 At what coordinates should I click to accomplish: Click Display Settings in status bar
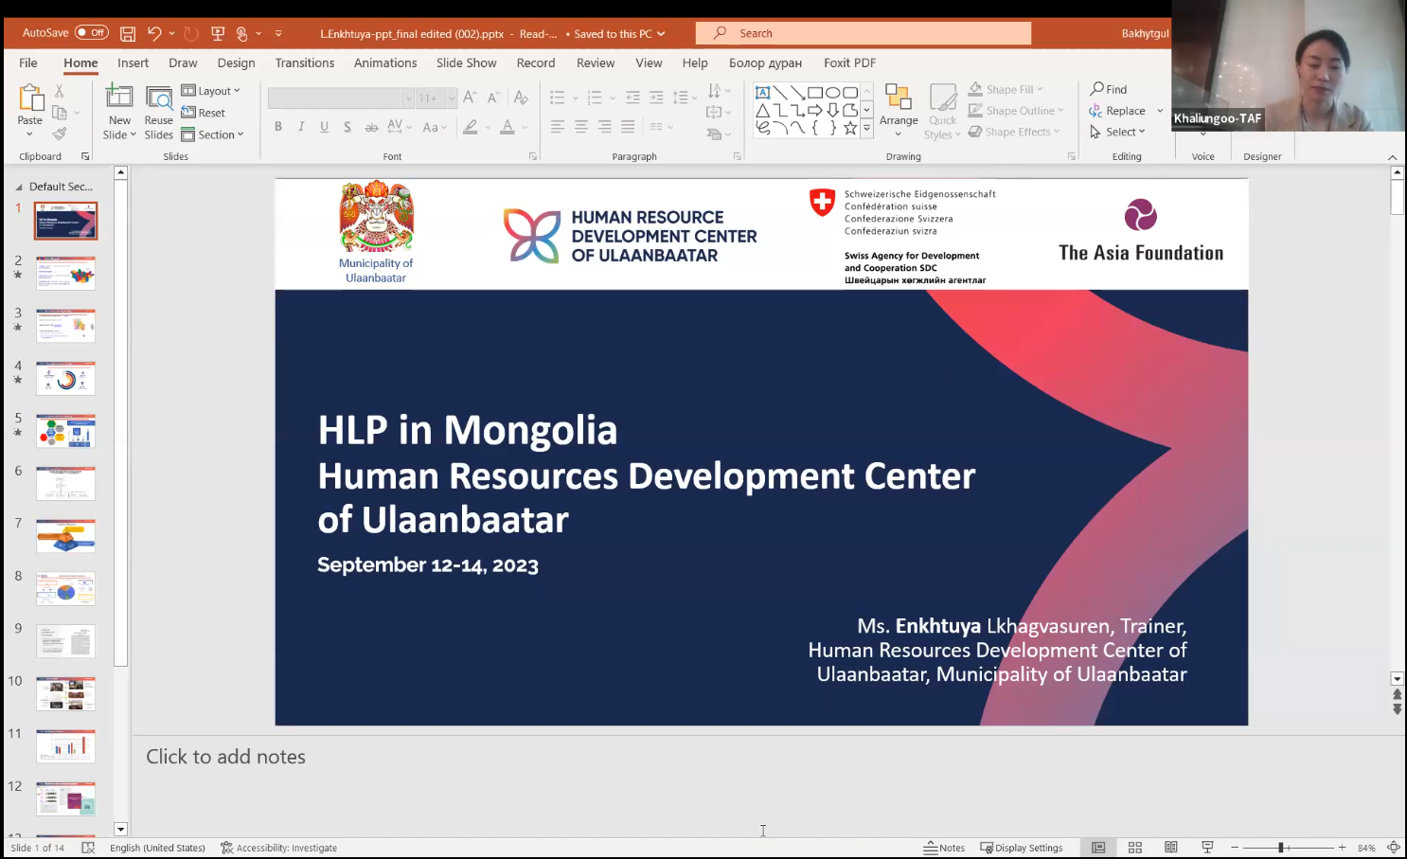[1022, 848]
